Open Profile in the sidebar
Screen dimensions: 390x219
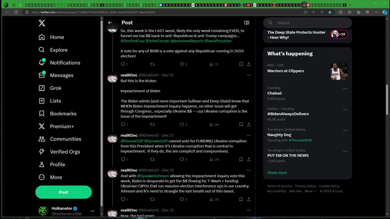coord(52,165)
